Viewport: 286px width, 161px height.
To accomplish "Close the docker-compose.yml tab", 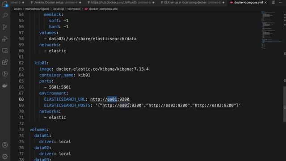I will [265, 3].
